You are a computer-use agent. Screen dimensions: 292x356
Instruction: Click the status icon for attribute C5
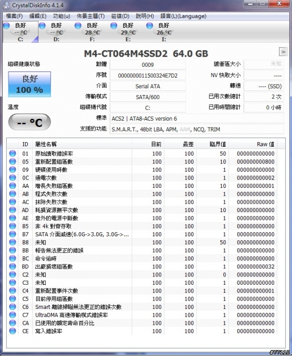pos(12,298)
